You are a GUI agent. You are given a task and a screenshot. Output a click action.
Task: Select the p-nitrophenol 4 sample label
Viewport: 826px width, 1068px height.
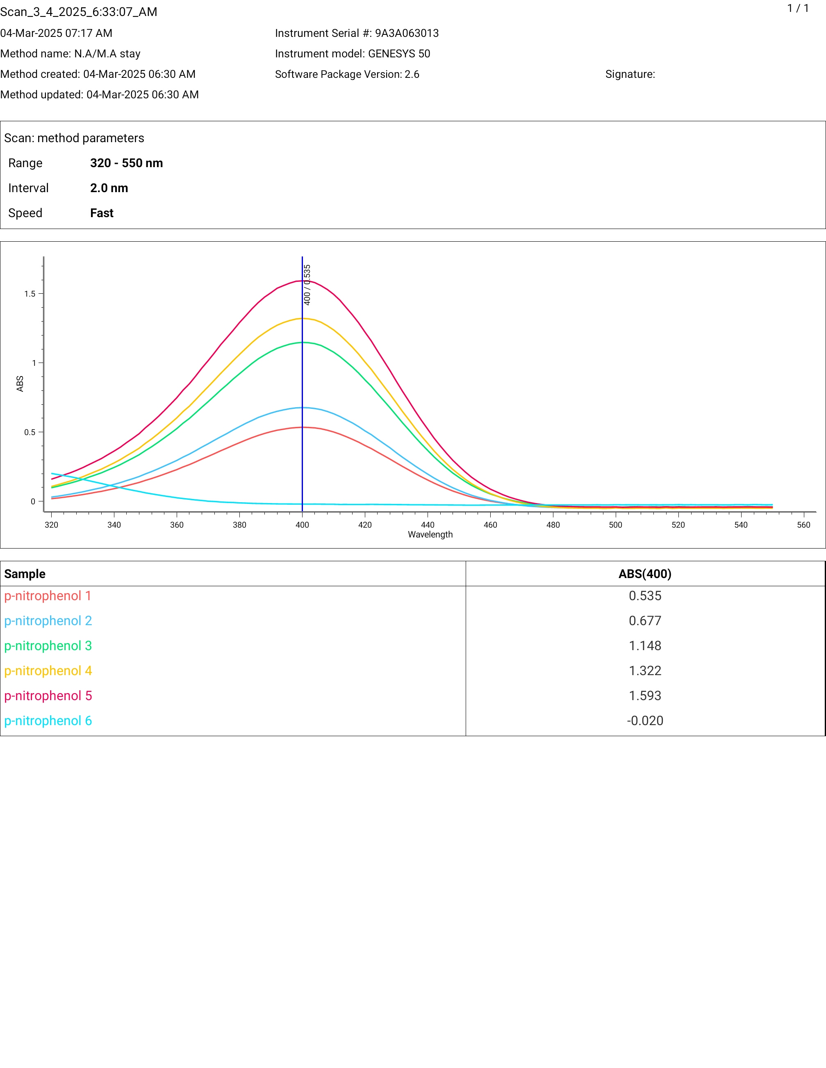click(48, 671)
